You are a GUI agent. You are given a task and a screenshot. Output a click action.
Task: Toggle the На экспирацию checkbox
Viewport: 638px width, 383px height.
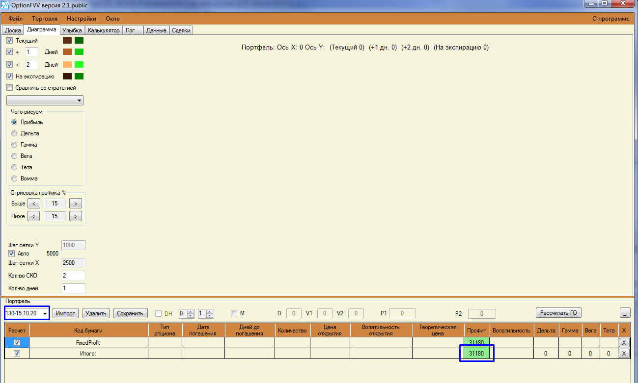click(9, 77)
